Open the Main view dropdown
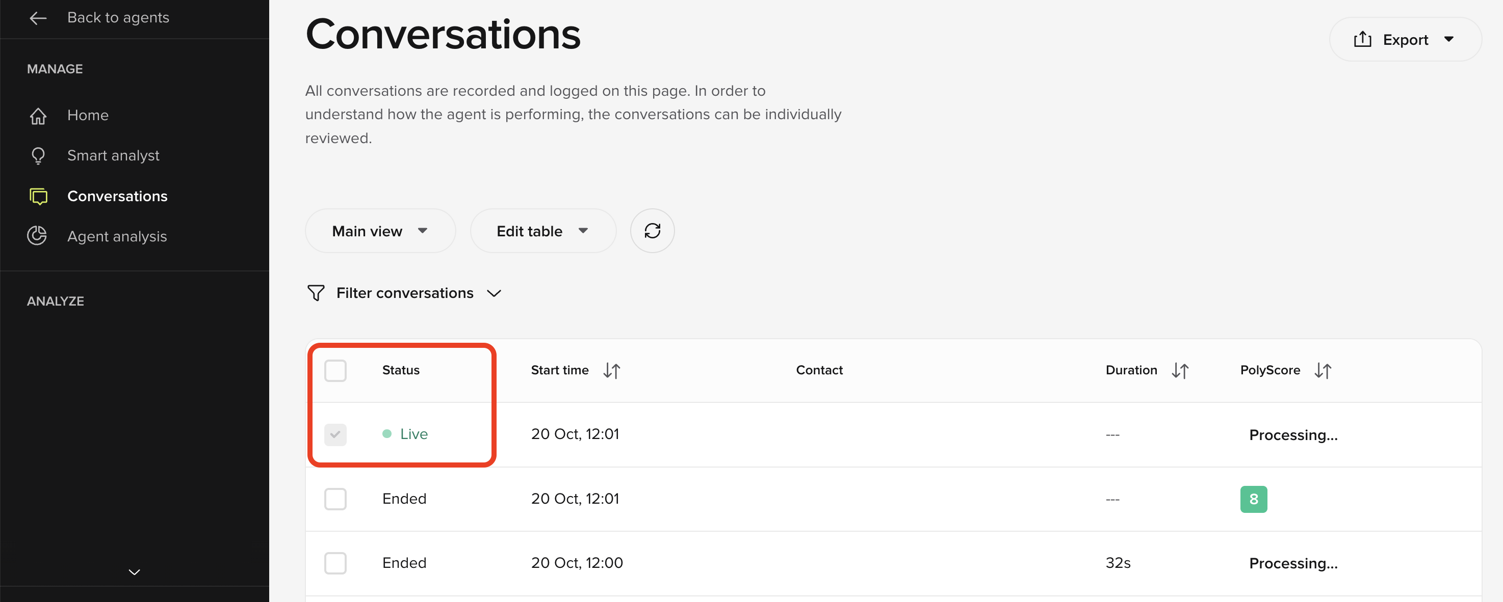 pos(380,231)
